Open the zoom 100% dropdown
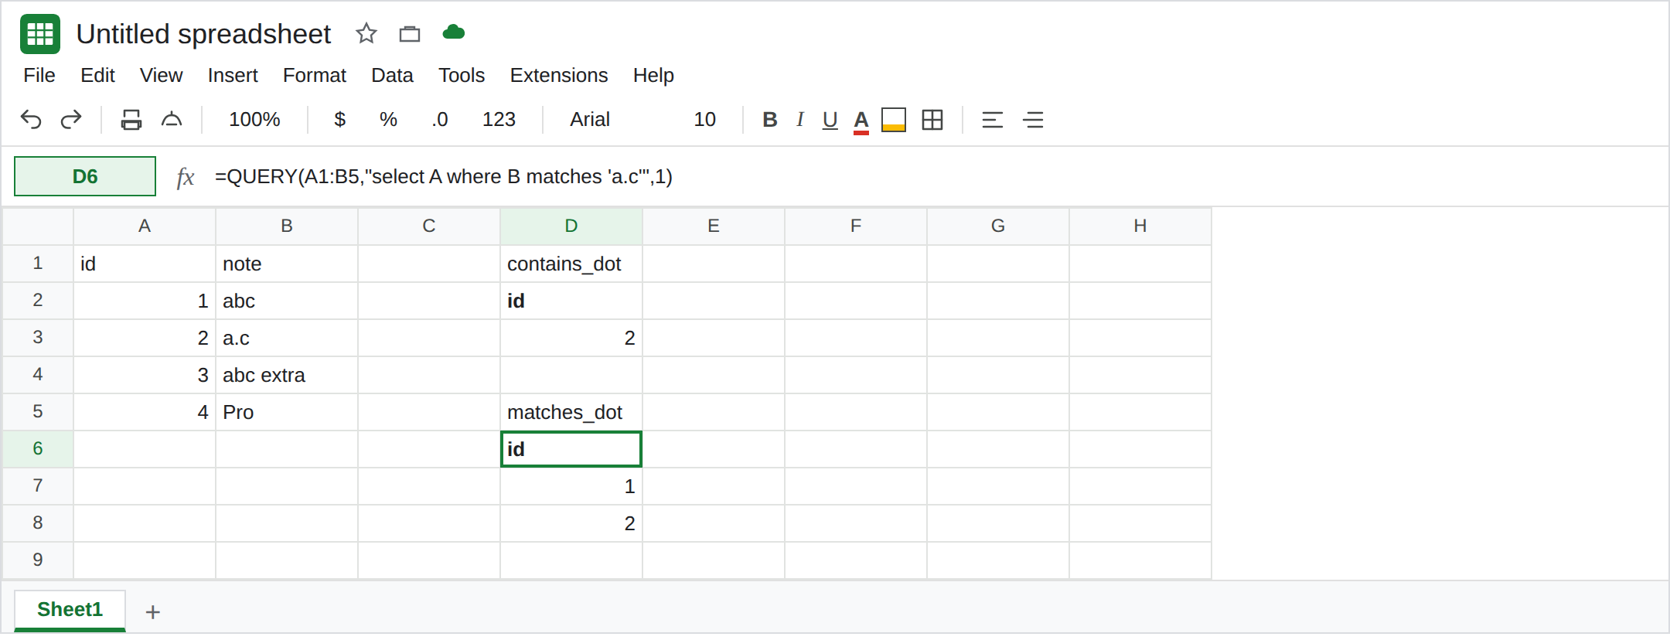The image size is (1670, 640). [x=254, y=120]
